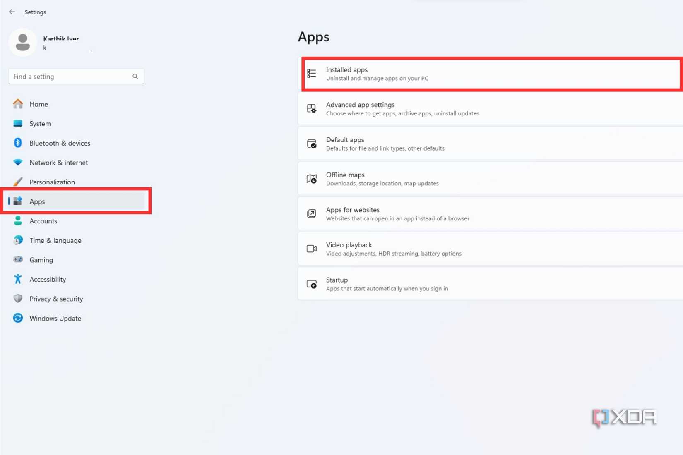683x455 pixels.
Task: Click the Video playback camera icon
Action: click(312, 249)
